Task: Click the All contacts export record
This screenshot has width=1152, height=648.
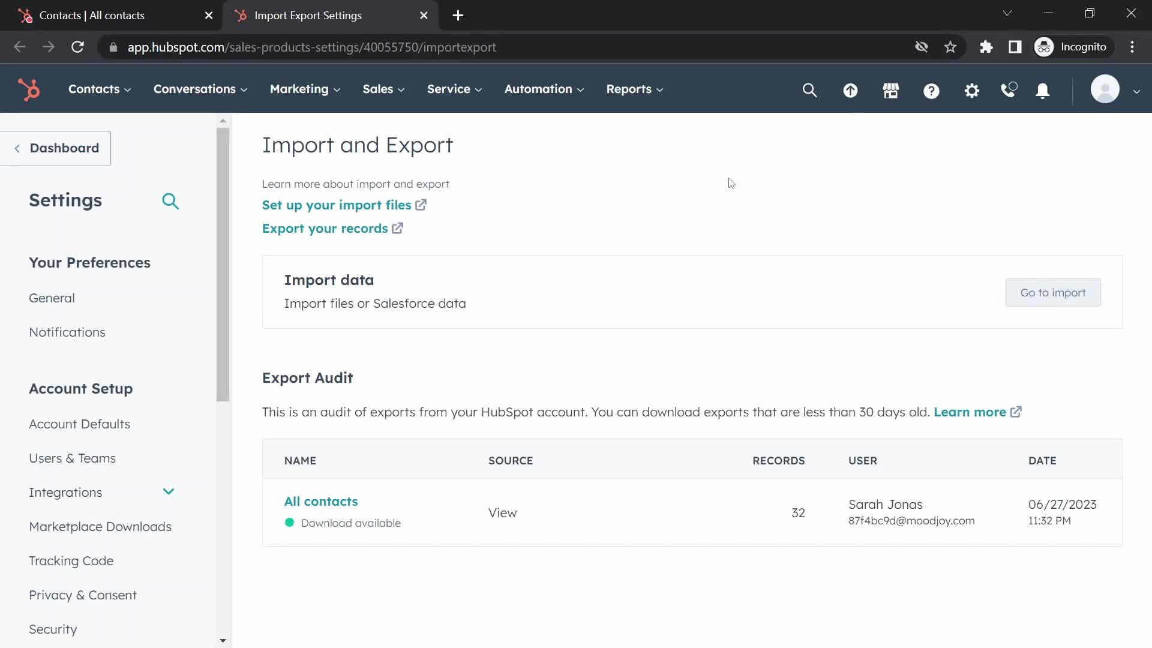Action: 320,501
